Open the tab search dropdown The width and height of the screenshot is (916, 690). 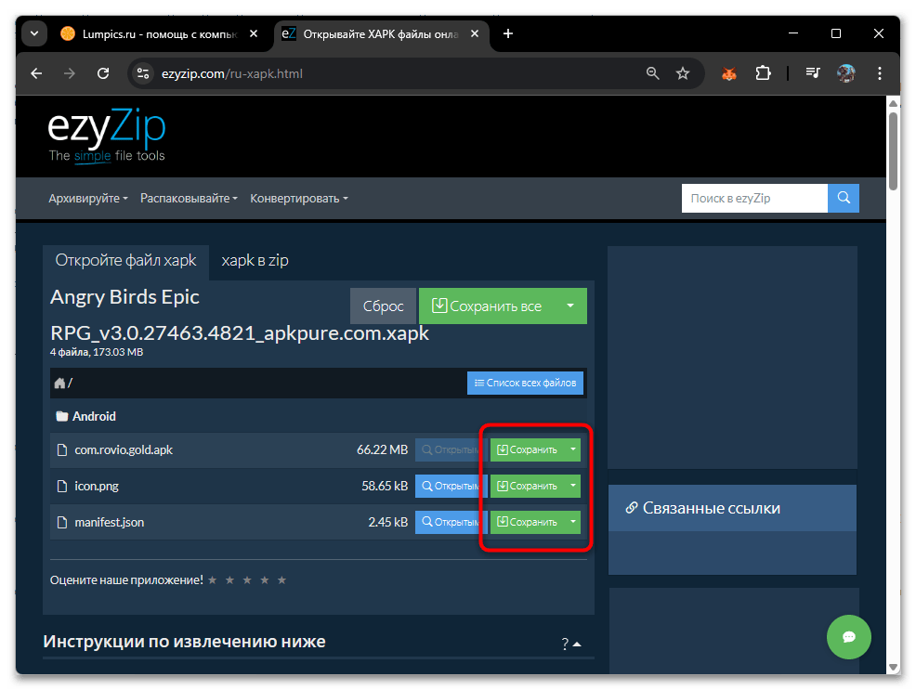(34, 33)
